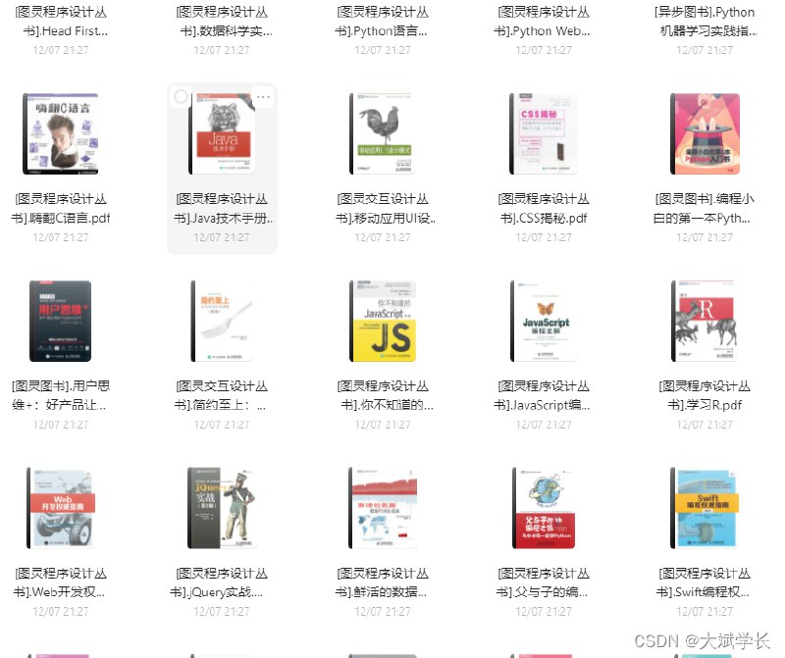Open the Swift编程权威指南 cover
This screenshot has height=658, width=785.
coord(705,508)
